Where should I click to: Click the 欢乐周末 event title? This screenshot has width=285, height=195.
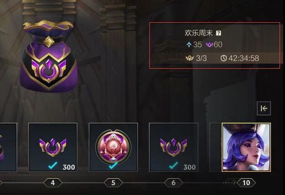click(x=199, y=33)
